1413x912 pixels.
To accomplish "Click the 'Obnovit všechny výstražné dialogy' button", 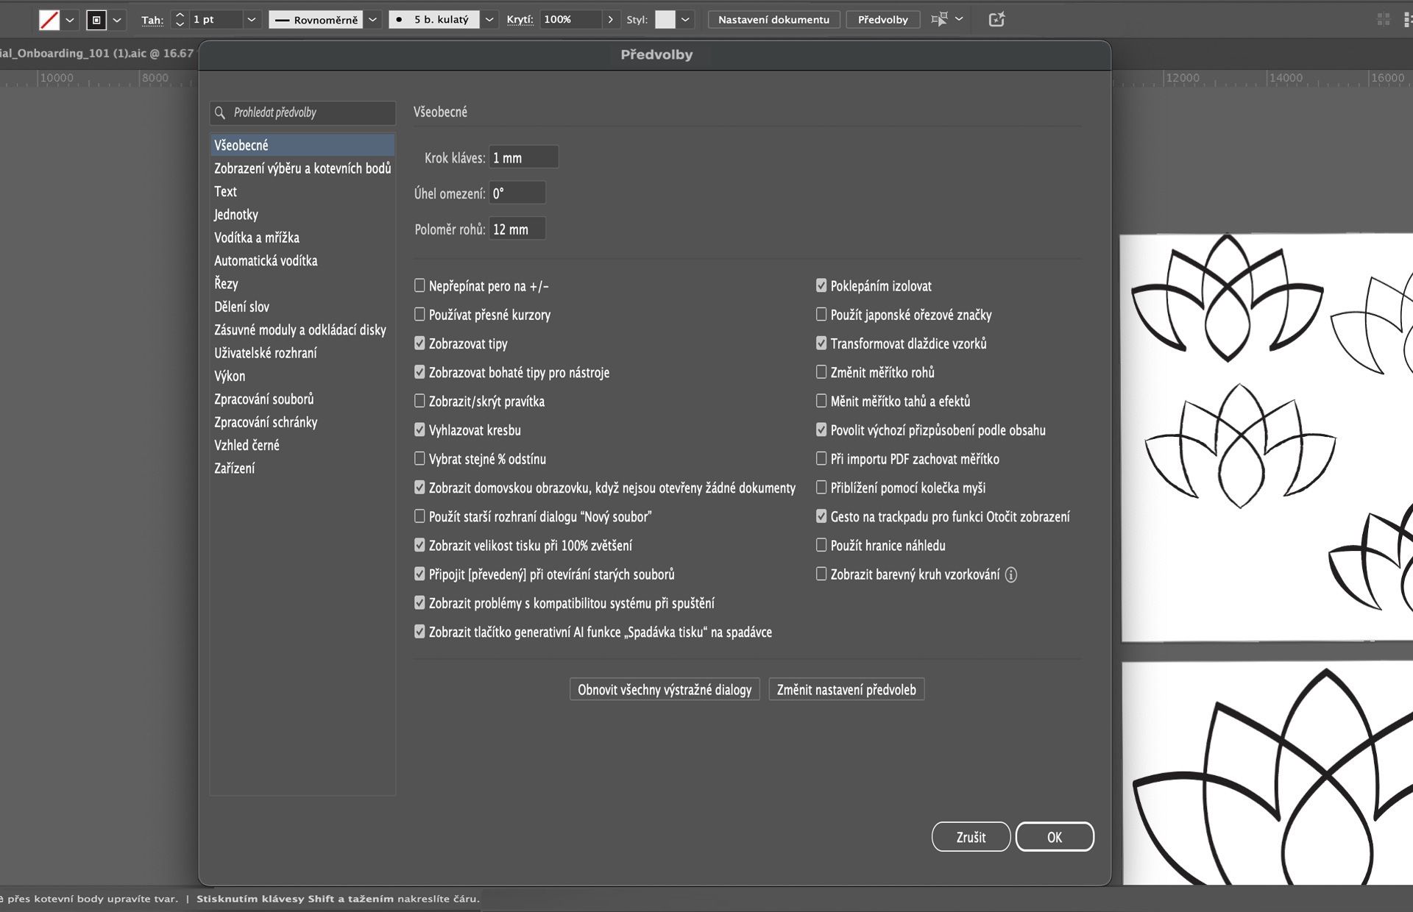I will pos(664,689).
